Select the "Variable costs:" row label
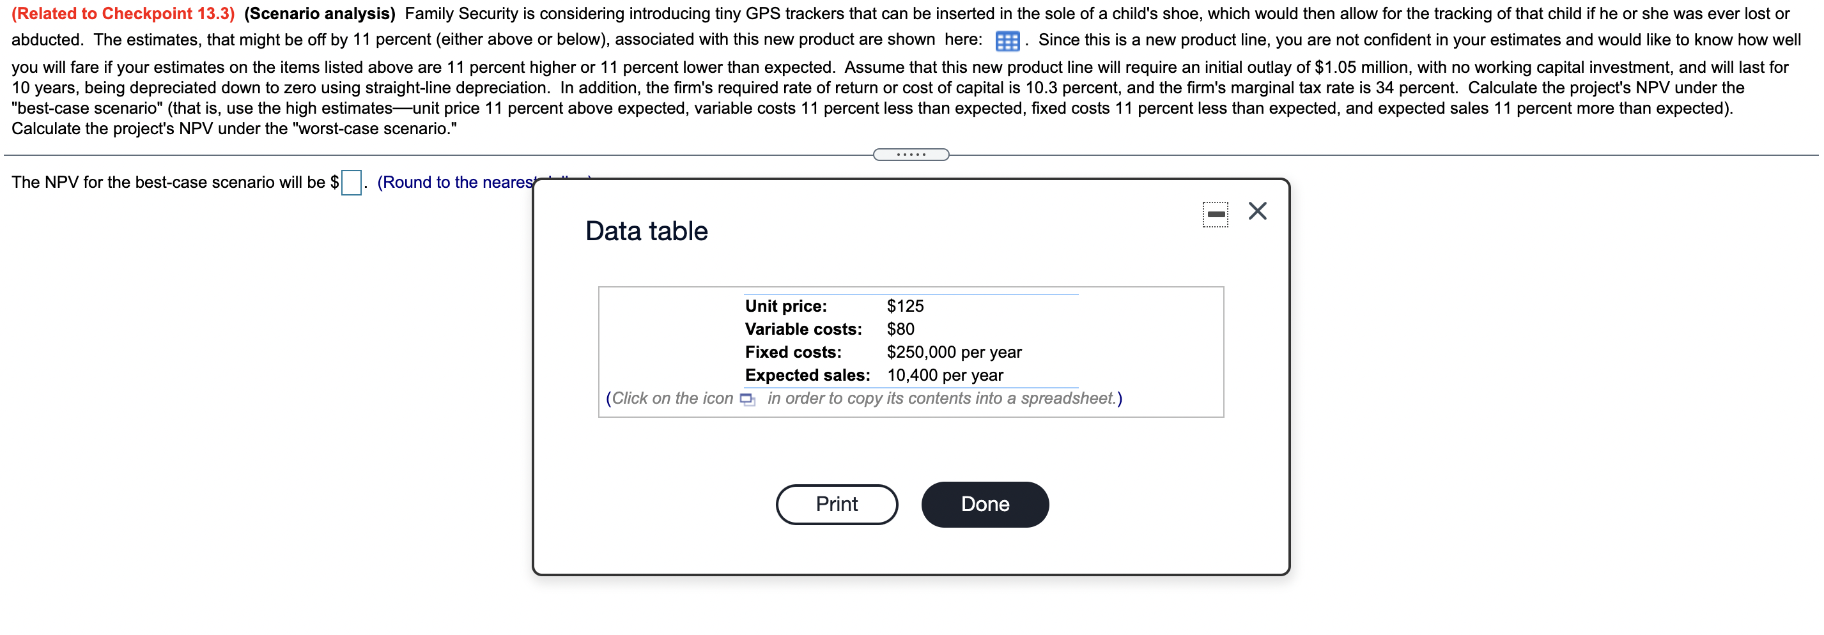Image resolution: width=1824 pixels, height=635 pixels. (803, 329)
